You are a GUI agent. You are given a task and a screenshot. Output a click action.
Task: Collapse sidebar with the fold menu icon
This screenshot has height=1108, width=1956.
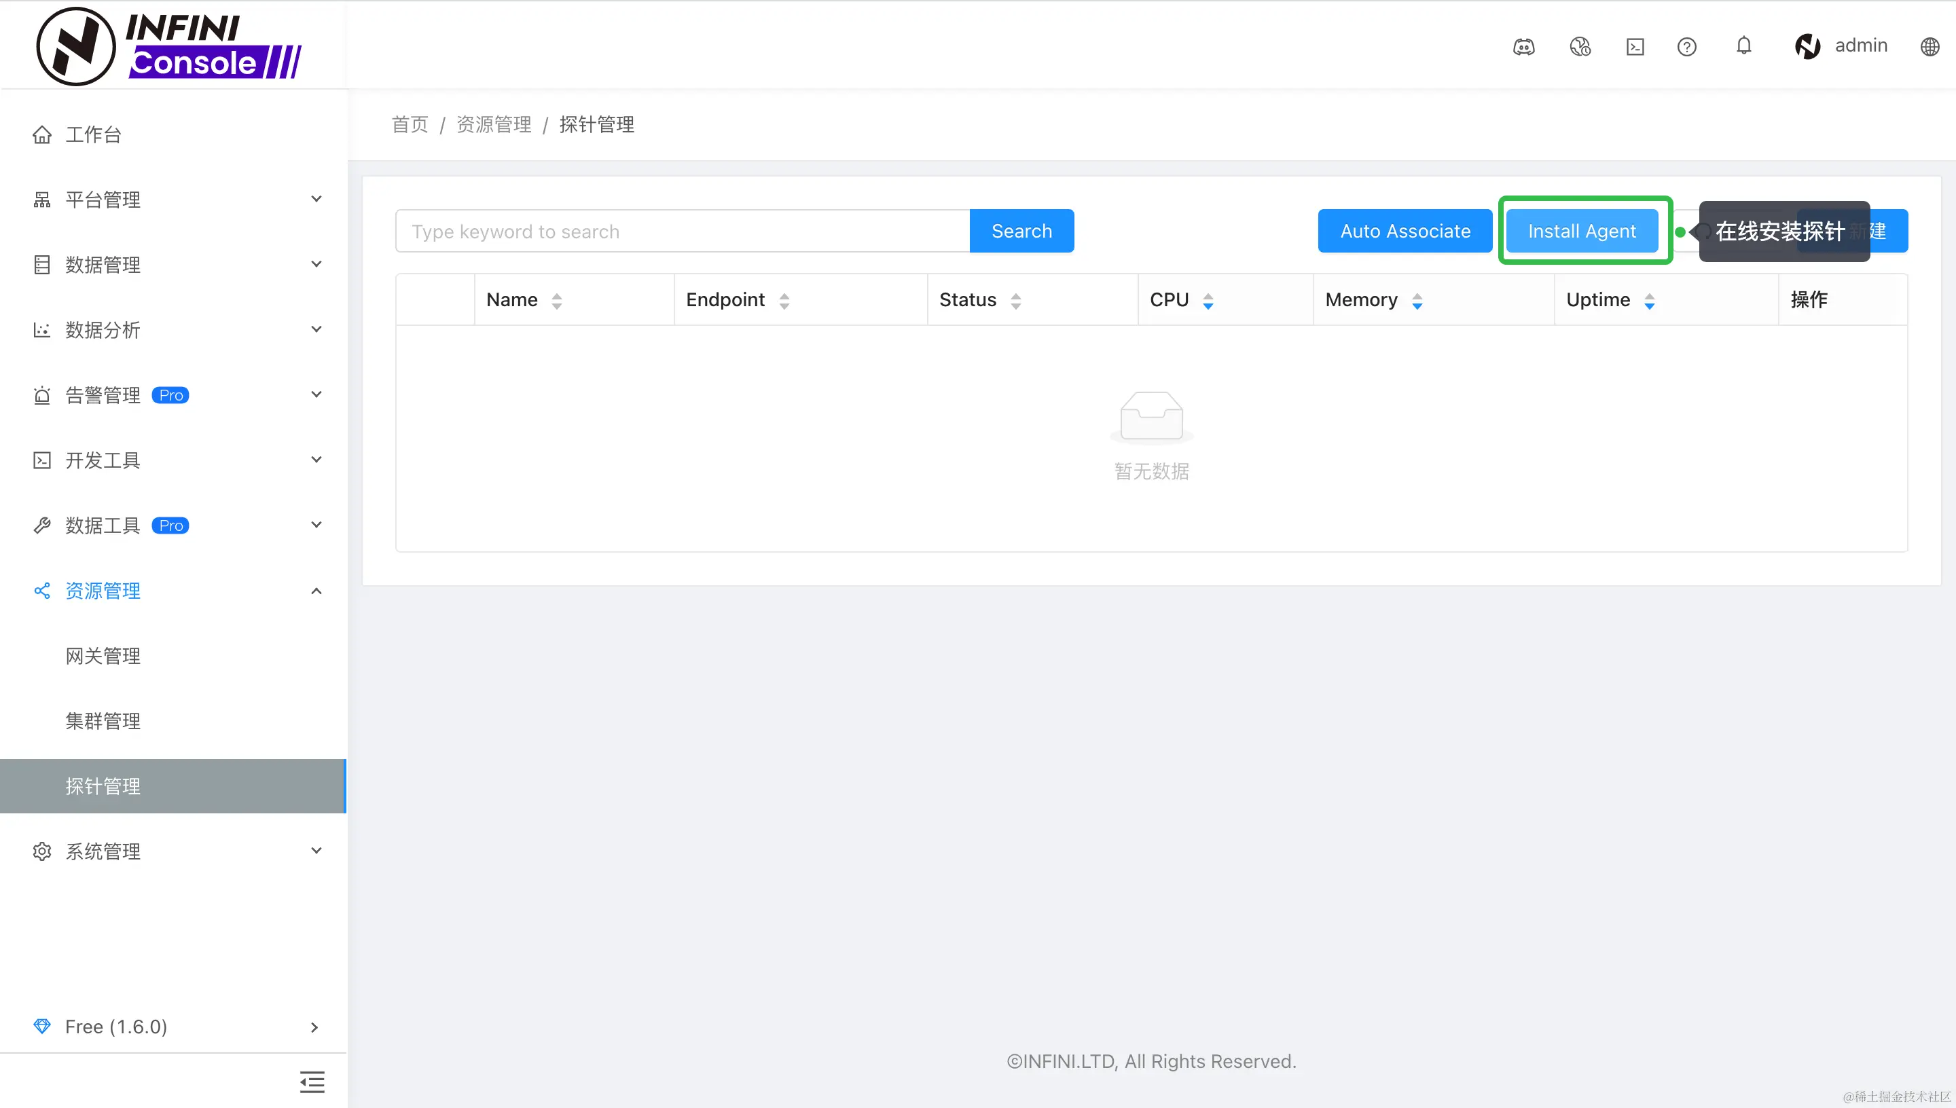(x=312, y=1082)
